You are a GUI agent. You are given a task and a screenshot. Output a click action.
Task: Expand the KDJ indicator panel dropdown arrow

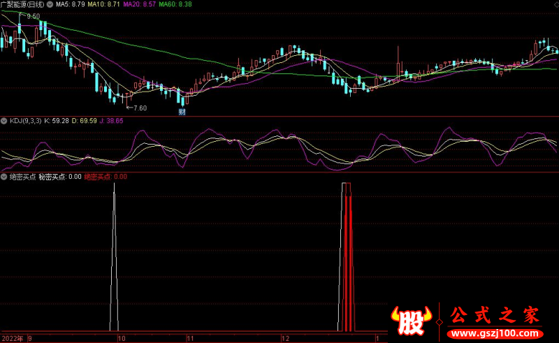coord(4,121)
